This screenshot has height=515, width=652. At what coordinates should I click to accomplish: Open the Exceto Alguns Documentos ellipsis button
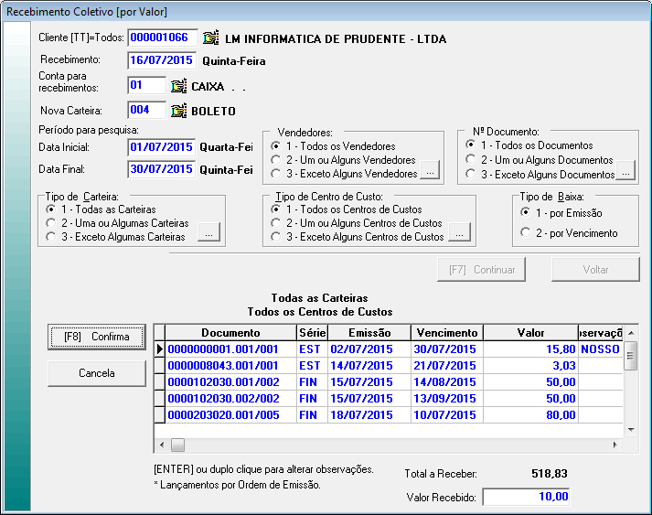pos(625,171)
